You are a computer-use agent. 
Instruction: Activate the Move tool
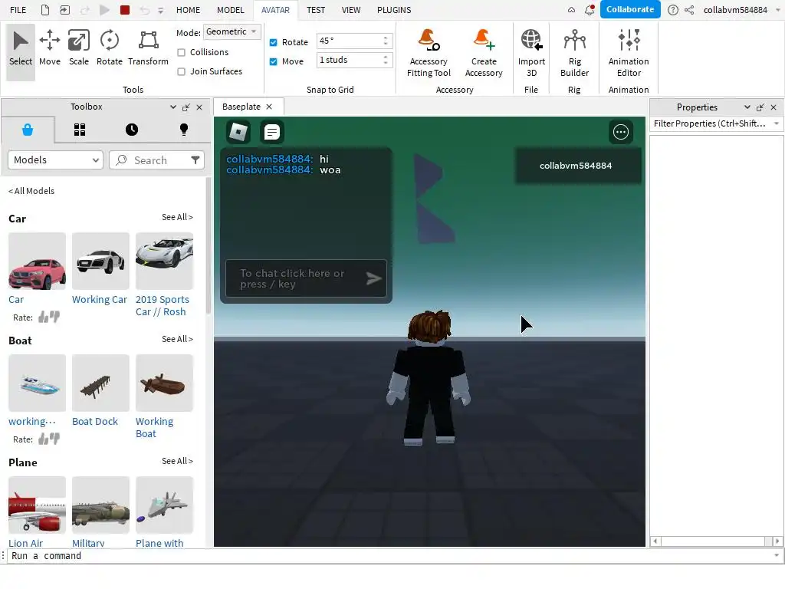pyautogui.click(x=50, y=48)
